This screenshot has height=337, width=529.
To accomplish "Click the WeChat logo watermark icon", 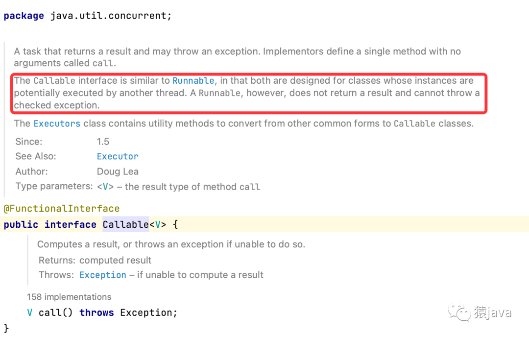I will point(459,313).
